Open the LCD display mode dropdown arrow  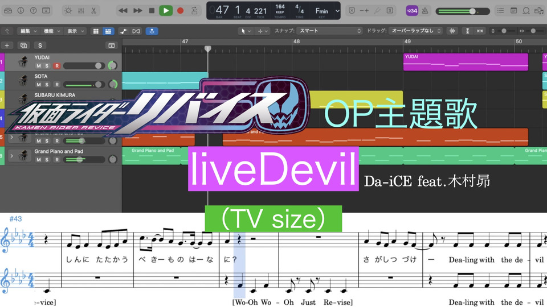click(337, 10)
